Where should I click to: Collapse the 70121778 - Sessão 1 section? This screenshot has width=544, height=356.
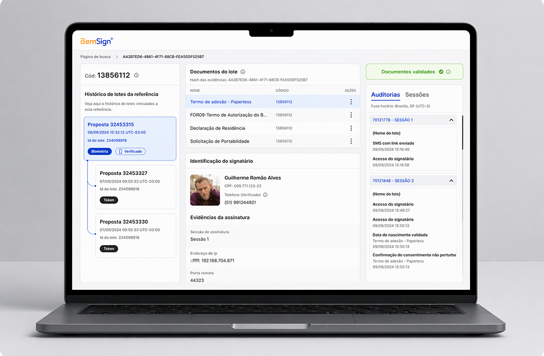pyautogui.click(x=451, y=120)
